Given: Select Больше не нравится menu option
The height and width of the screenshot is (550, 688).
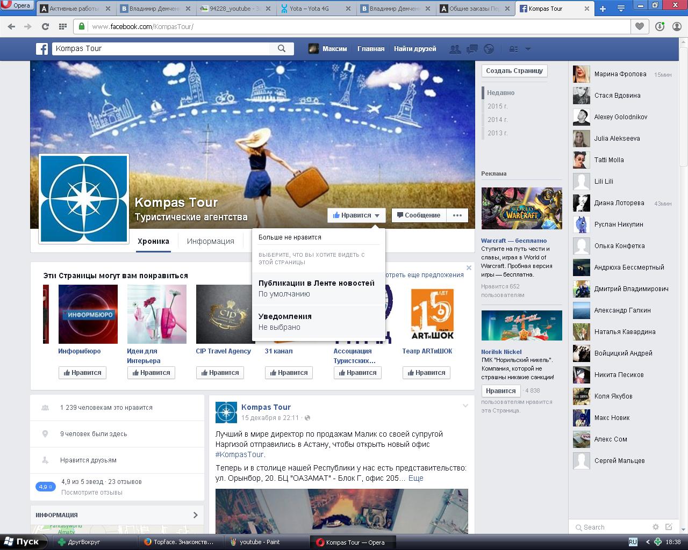Looking at the screenshot, I should click(x=290, y=237).
